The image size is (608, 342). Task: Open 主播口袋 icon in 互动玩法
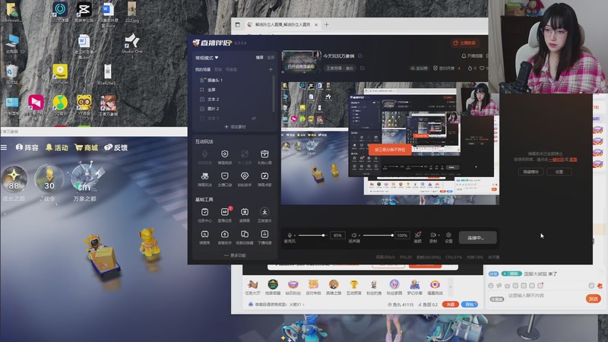[224, 176]
